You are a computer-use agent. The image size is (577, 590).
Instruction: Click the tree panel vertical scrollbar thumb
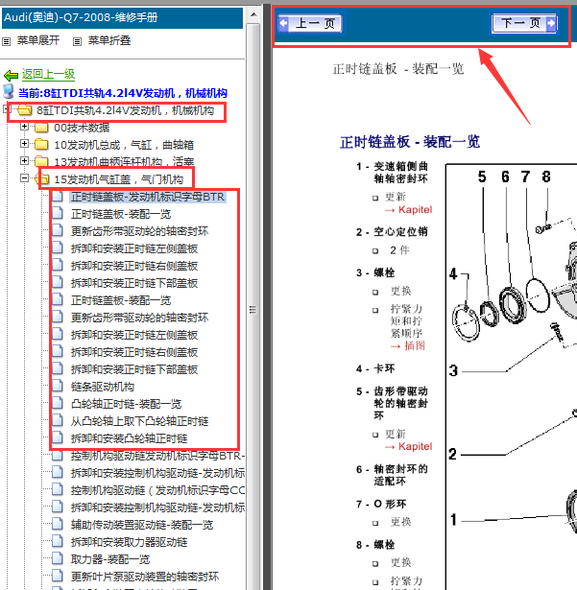[x=253, y=309]
